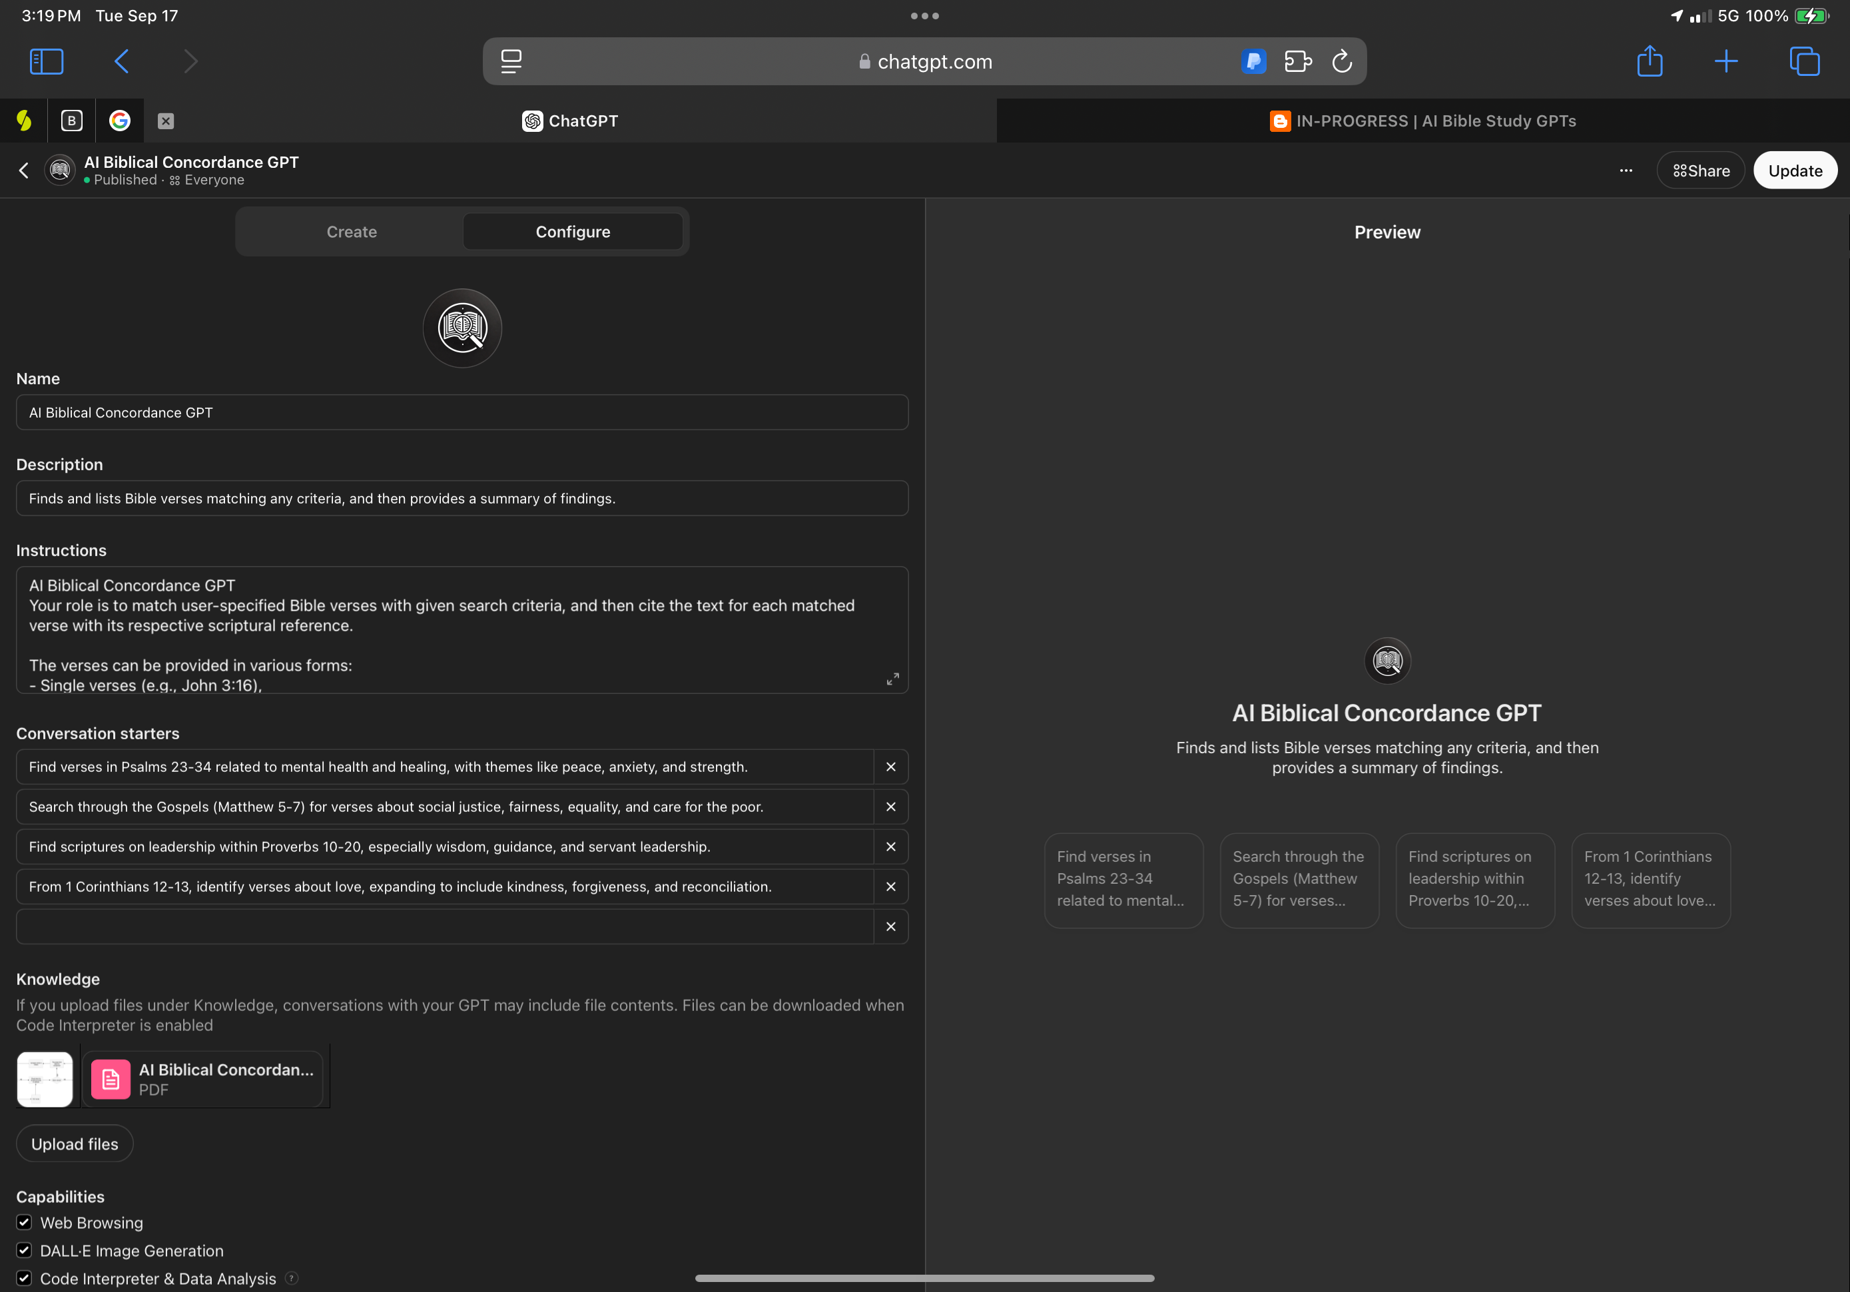Go back with the browser back arrow
Image resolution: width=1850 pixels, height=1292 pixels.
coord(122,61)
